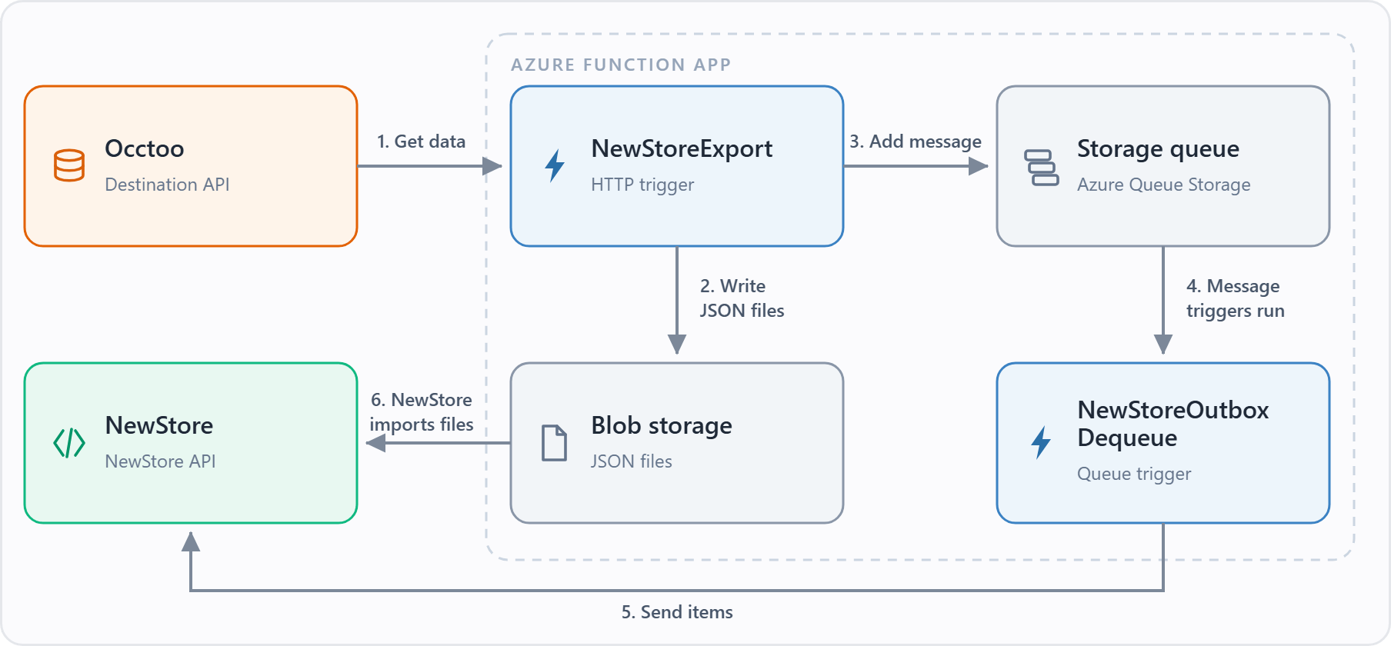Click the lightning bolt icon in NewStoreOutbox Dequeue
1391x646 pixels.
coord(1041,442)
